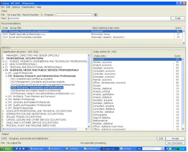Image resolution: width=188 pixels, height=152 pixels.
Task: Select index entry Analyst, economic
Action: [x=102, y=65]
